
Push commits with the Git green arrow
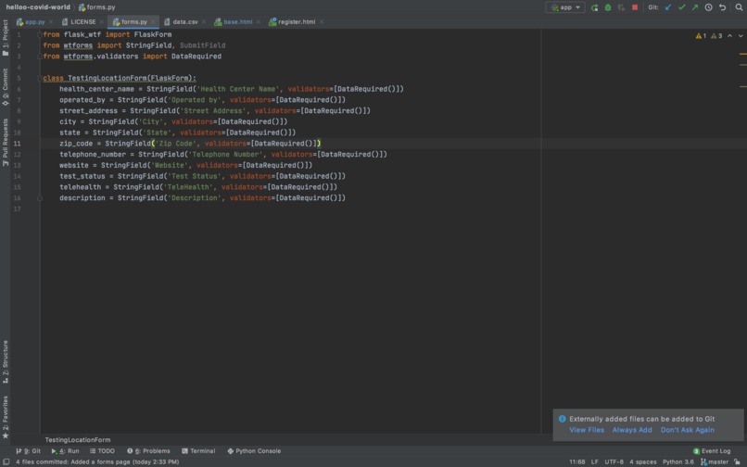(x=695, y=7)
